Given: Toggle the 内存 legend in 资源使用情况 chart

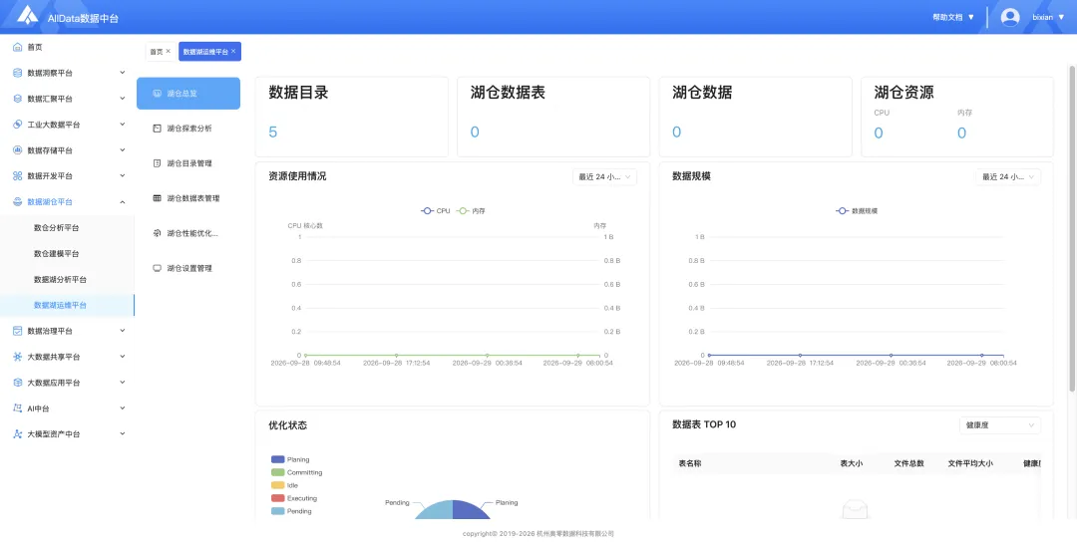Looking at the screenshot, I should point(471,210).
